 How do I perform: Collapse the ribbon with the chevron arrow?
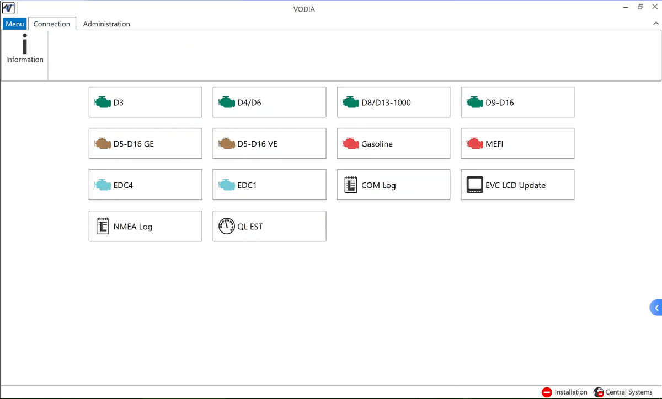point(655,24)
